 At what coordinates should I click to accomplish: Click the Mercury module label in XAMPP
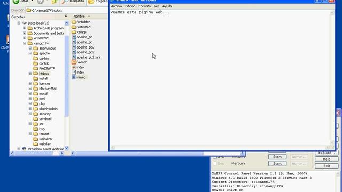click(238, 163)
